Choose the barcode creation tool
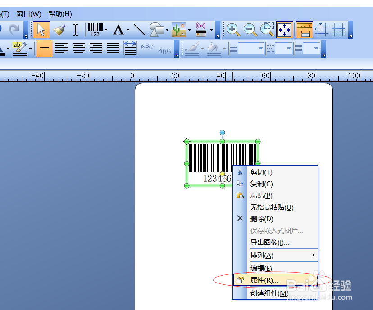 [x=95, y=30]
